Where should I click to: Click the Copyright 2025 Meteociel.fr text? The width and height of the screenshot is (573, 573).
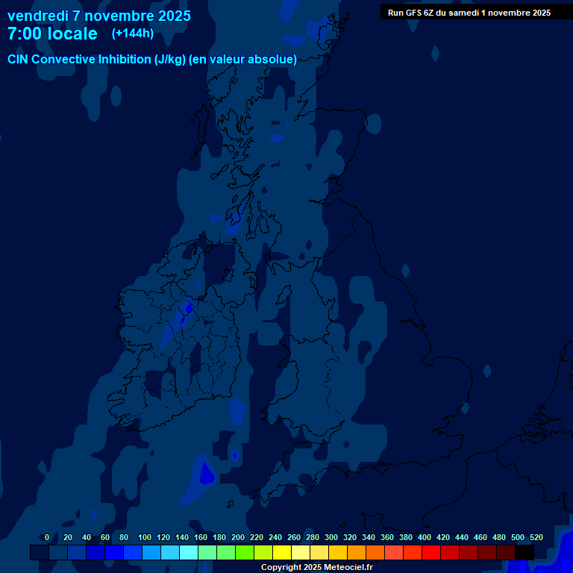[316, 567]
